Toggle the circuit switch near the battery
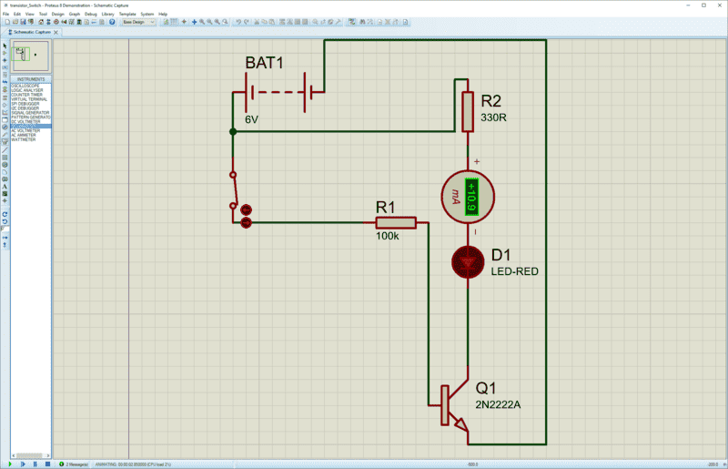The width and height of the screenshot is (728, 469). [x=237, y=189]
